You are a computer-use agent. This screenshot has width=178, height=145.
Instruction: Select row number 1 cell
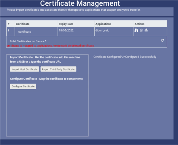[x=9, y=30]
